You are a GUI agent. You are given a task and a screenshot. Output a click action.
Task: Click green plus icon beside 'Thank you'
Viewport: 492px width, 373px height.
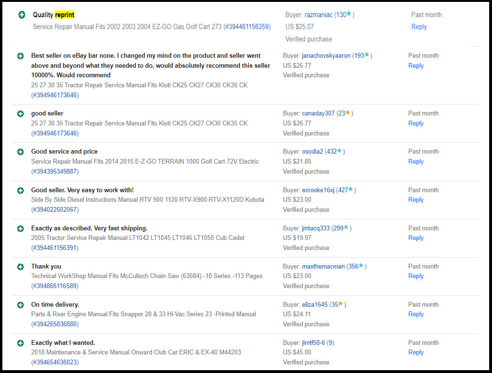click(20, 267)
